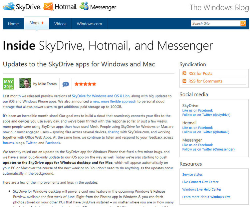251x207 pixels.
Task: Click the Hotmail envelope logo icon
Action: click(x=48, y=6)
